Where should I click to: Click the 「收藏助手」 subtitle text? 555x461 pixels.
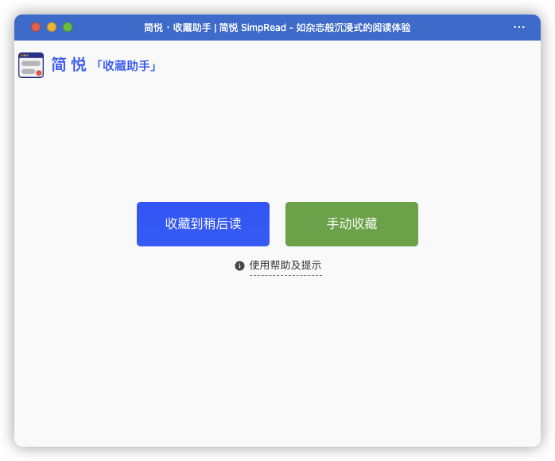pyautogui.click(x=126, y=66)
